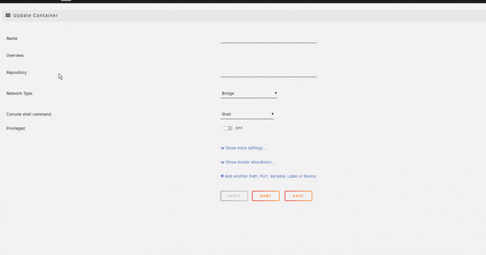Viewport: 486px width, 255px height.
Task: Click the Apply button
Action: pos(234,196)
